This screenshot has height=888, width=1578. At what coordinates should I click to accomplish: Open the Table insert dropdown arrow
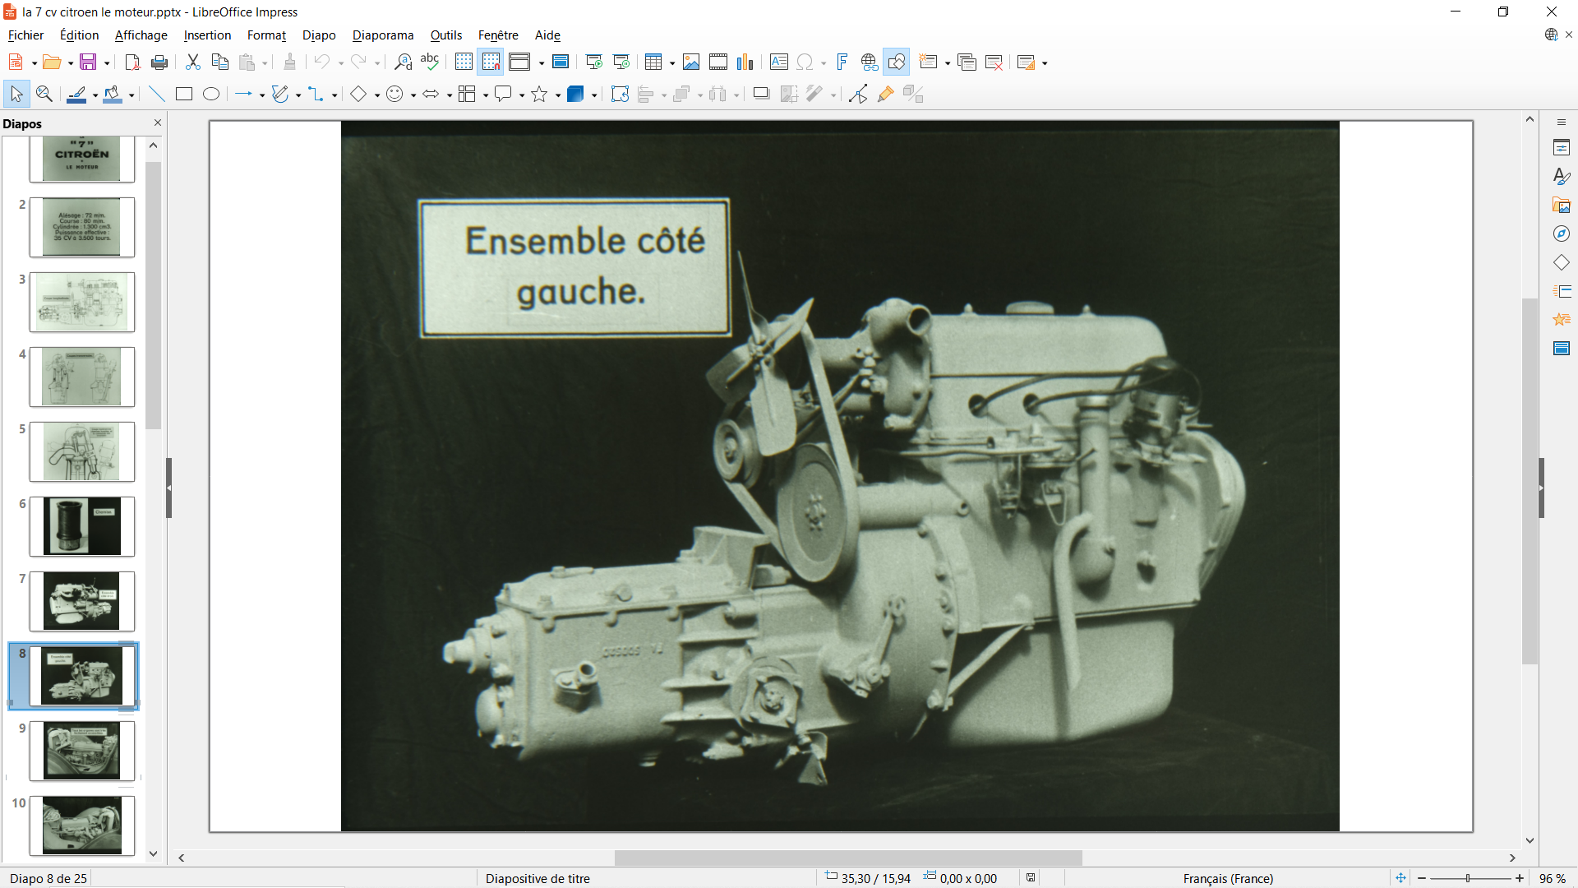click(x=672, y=63)
